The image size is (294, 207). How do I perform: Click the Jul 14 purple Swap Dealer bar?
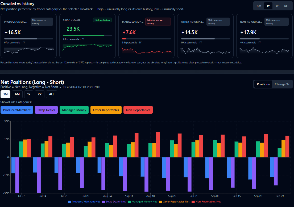click(39, 175)
